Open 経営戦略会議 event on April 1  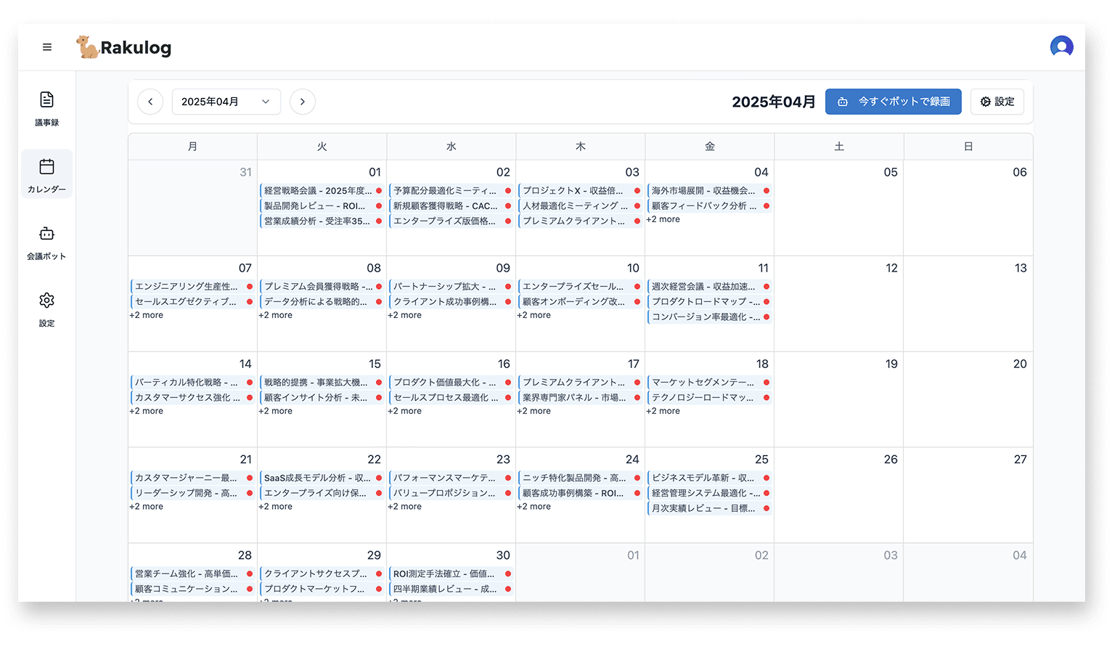tap(318, 191)
